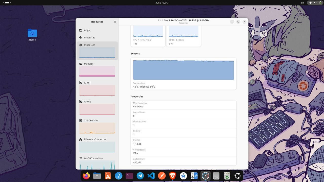The image size is (324, 182).
Task: Launch Firefox from the dock
Action: click(x=86, y=176)
